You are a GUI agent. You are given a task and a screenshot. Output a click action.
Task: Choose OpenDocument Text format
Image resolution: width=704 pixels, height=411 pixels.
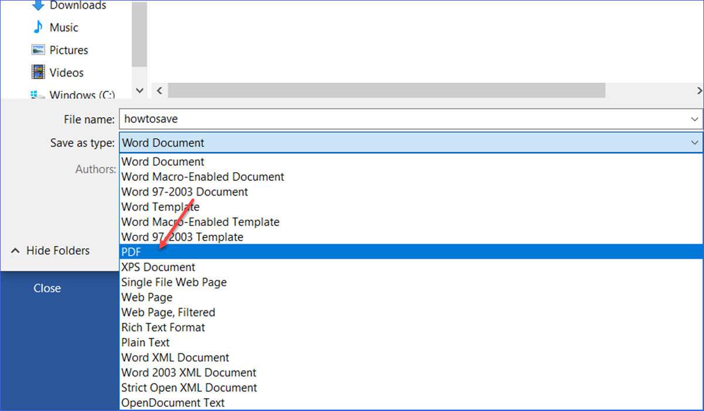tap(173, 403)
